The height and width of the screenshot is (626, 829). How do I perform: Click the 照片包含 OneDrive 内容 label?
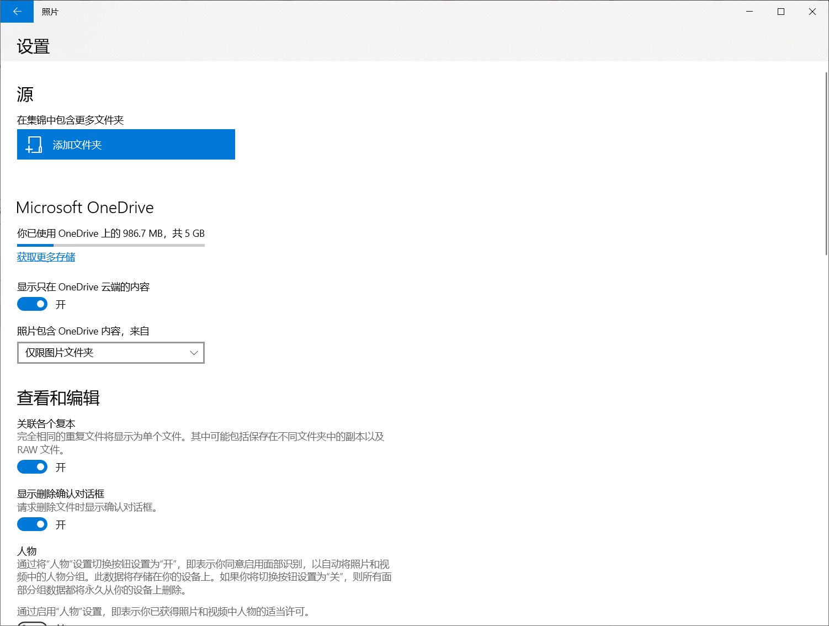[83, 331]
